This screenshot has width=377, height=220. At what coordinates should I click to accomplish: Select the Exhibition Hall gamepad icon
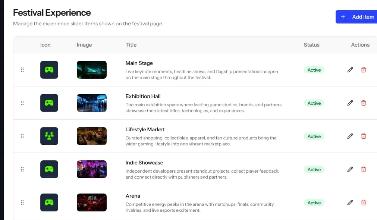point(49,103)
